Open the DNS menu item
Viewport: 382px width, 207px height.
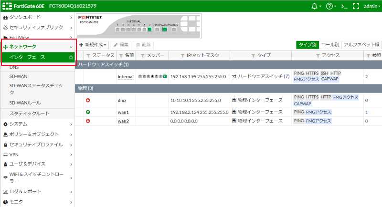pos(14,67)
